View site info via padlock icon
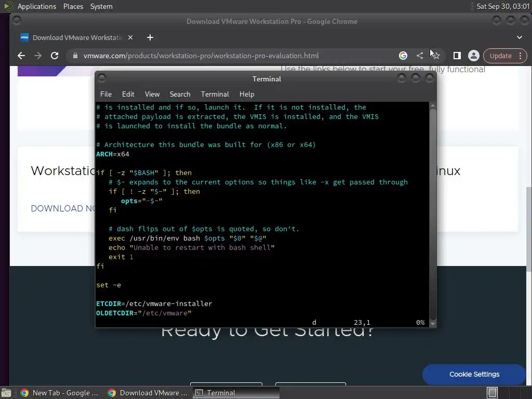532x399 pixels. [75, 56]
